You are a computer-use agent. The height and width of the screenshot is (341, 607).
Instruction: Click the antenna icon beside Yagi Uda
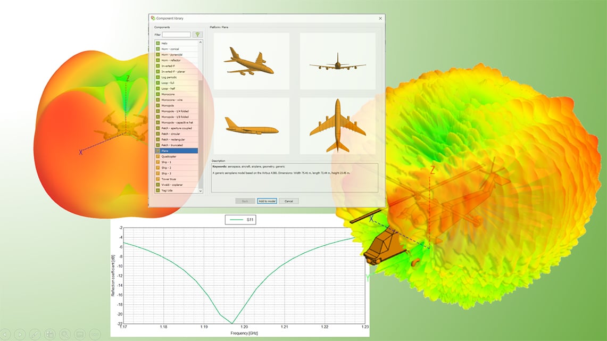[x=157, y=190]
